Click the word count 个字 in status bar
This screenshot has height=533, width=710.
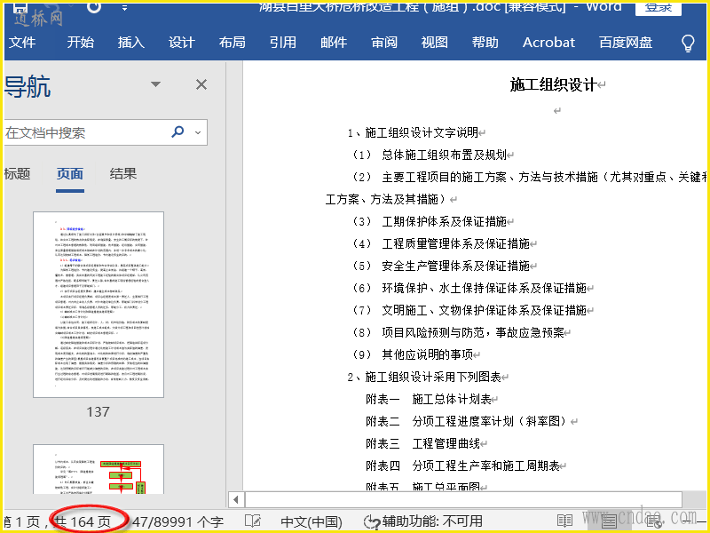point(177,521)
